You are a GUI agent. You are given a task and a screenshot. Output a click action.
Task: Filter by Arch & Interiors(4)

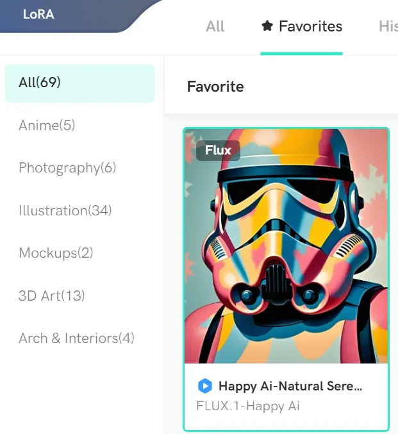(76, 338)
